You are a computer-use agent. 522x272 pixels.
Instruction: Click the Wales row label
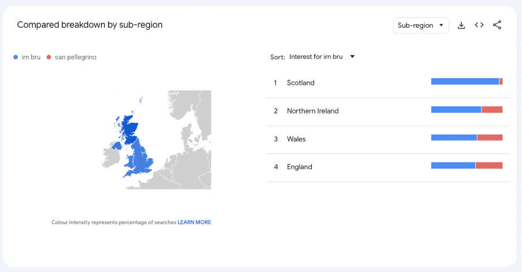coord(296,139)
